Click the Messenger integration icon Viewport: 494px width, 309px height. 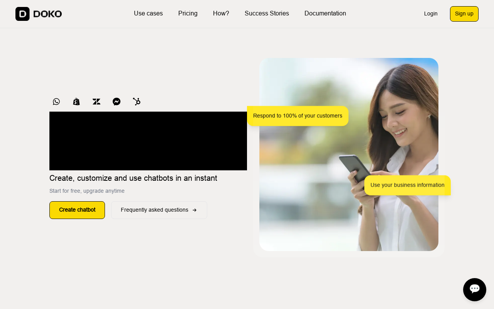coord(117,102)
